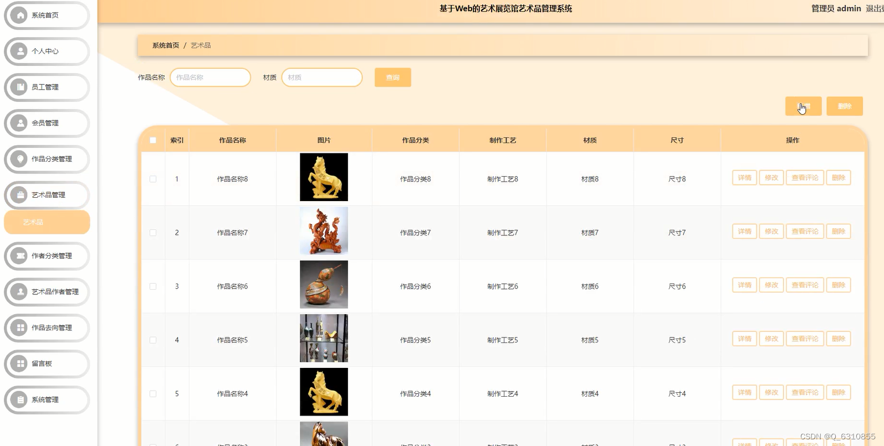
Task: Select the 艺术品 submenu item
Action: (47, 222)
